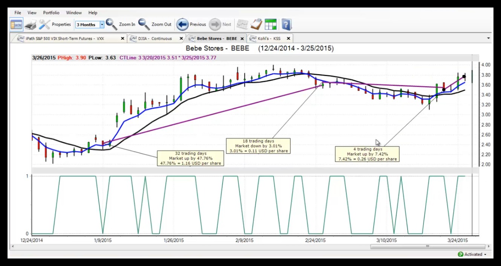Click the grey Next arrow icon
This screenshot has width=501, height=266.
(215, 24)
